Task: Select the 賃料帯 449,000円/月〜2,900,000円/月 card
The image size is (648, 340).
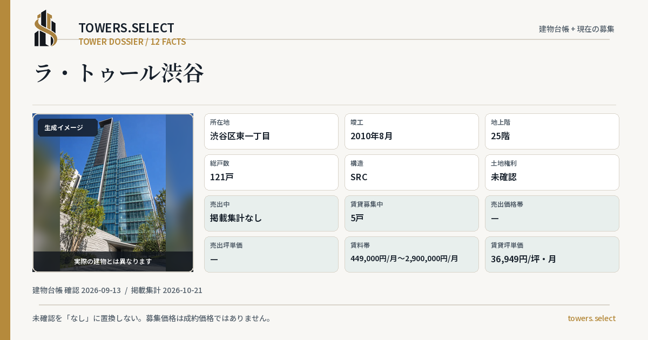Action: pos(411,254)
